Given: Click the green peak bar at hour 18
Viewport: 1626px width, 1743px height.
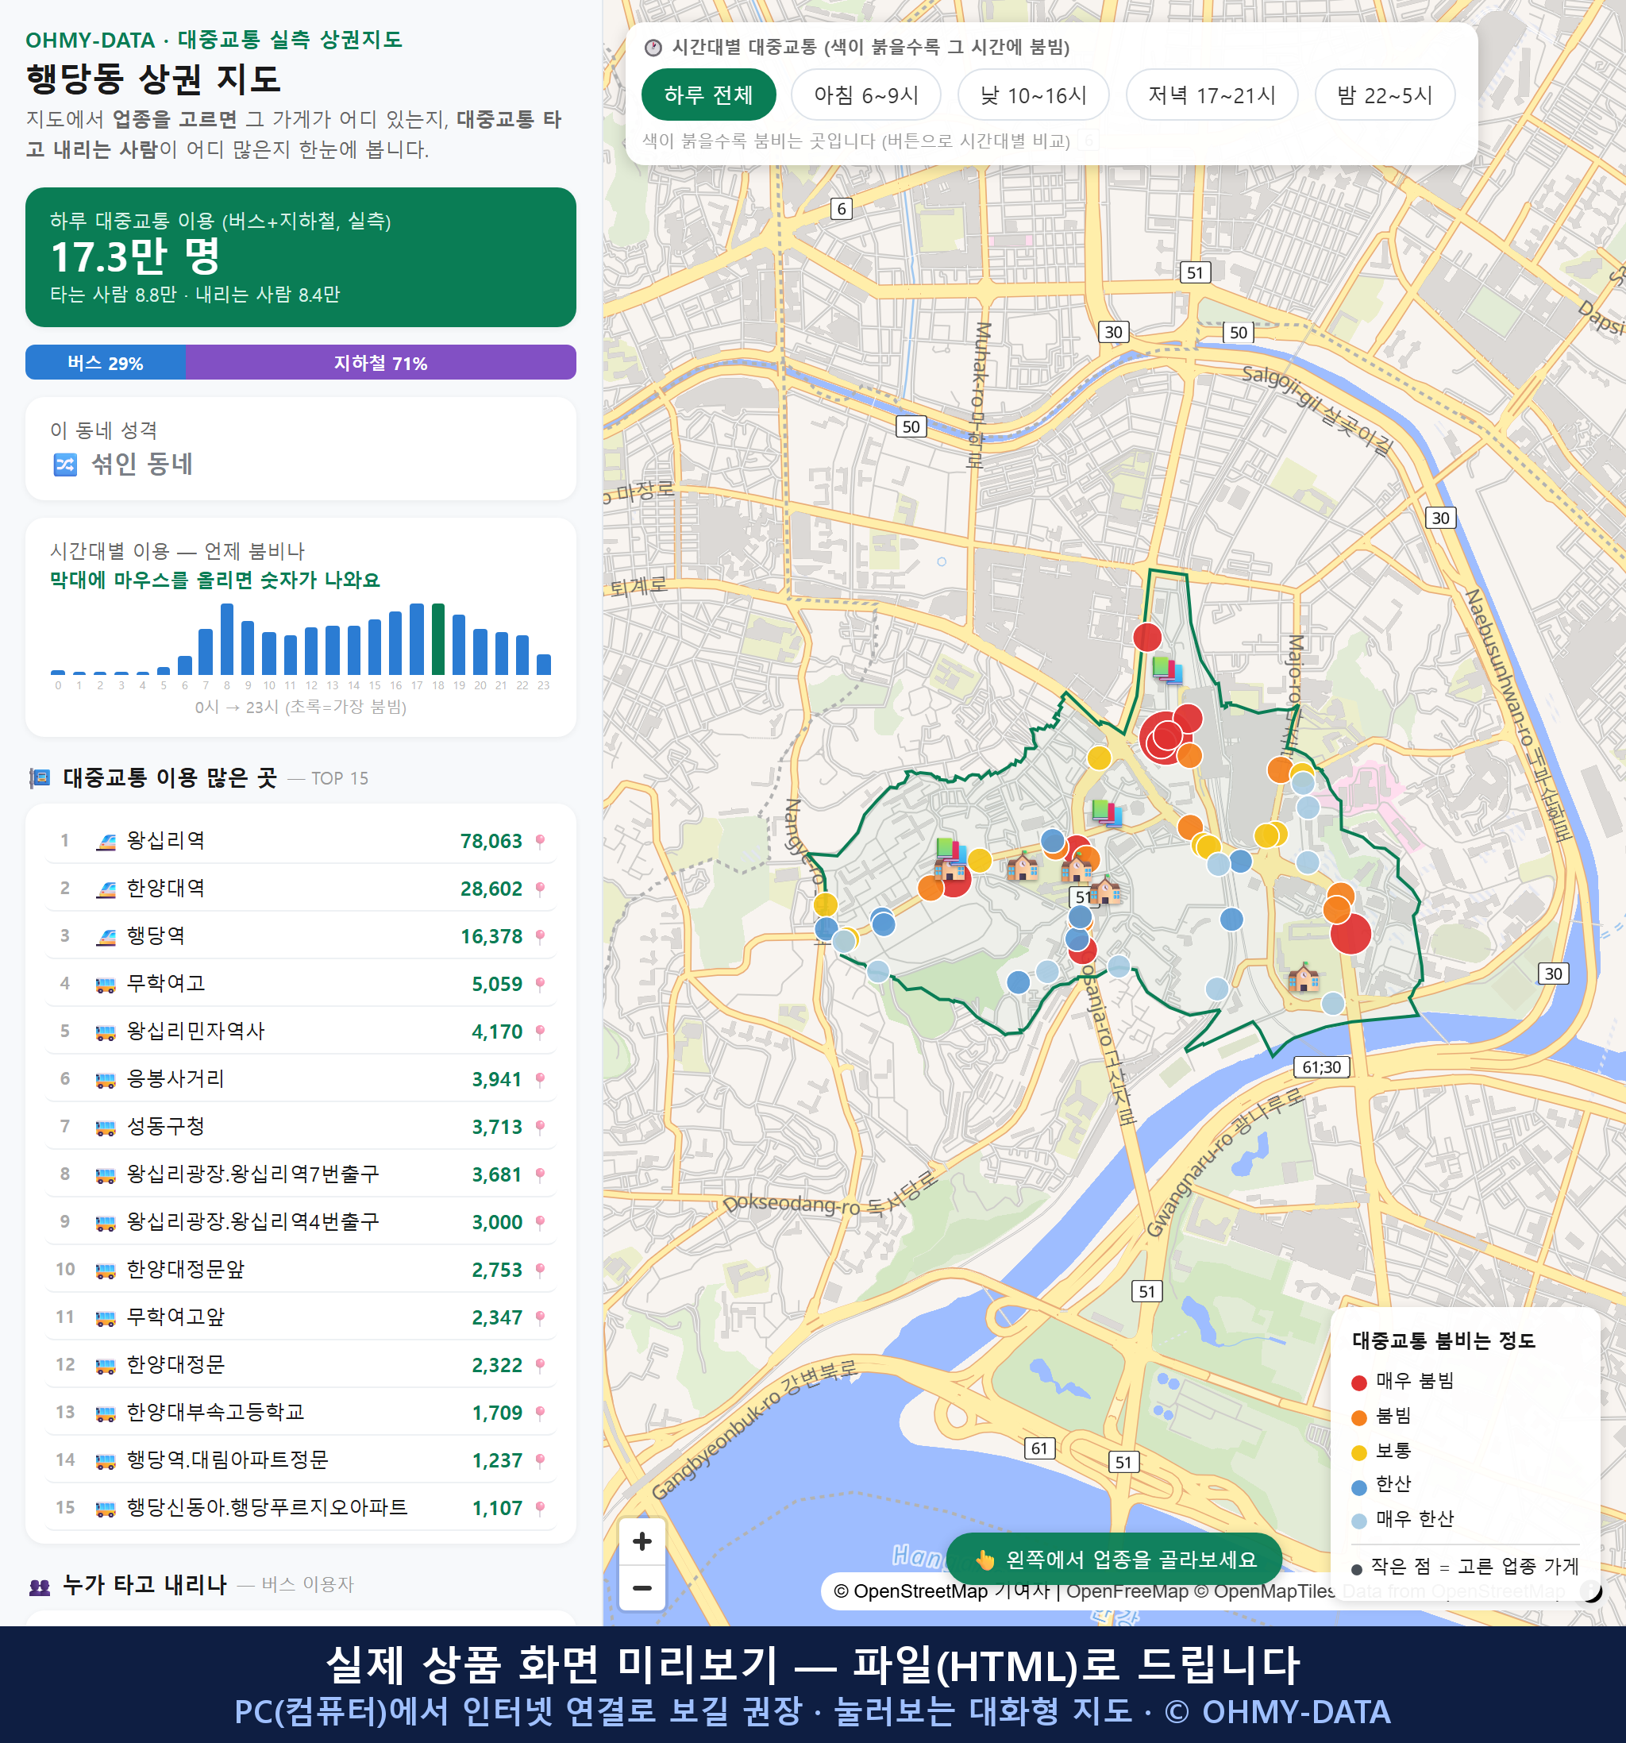Looking at the screenshot, I should (x=438, y=639).
